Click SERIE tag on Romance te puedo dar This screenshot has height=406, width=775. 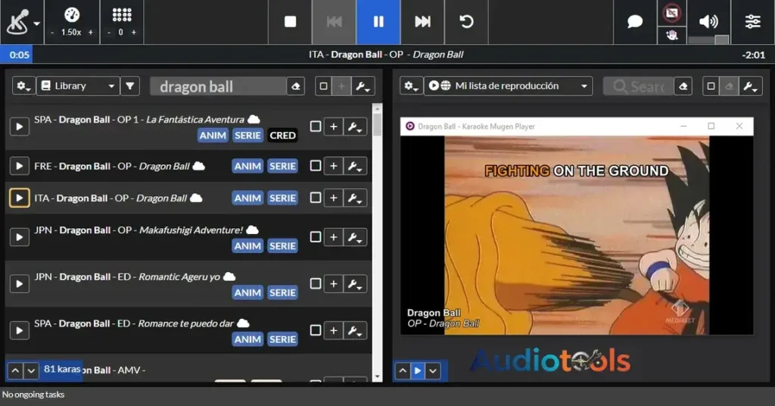coord(283,339)
